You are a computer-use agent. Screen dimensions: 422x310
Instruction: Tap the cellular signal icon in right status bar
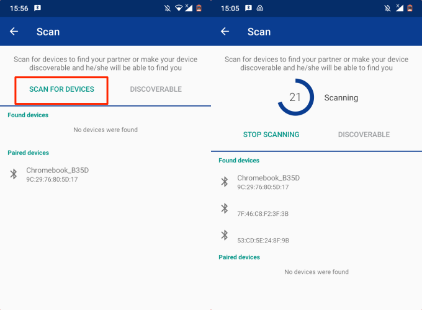point(400,8)
